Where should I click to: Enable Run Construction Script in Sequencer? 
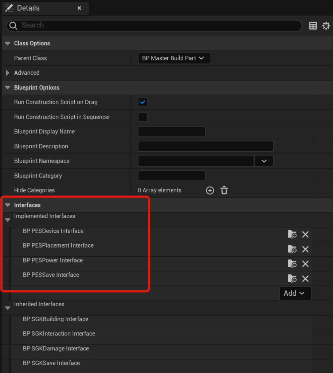pyautogui.click(x=143, y=117)
